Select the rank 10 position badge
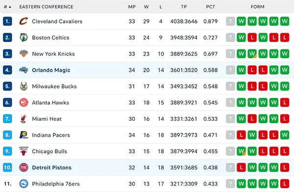Image resolution: width=294 pixels, height=192 pixels. pos(7,167)
